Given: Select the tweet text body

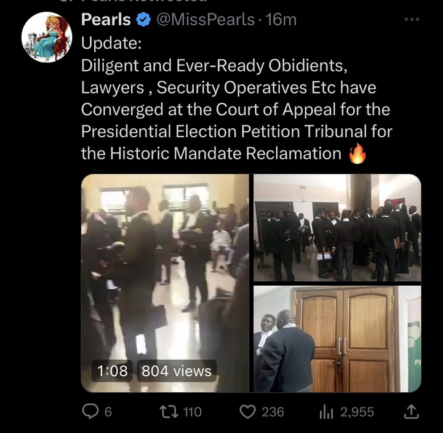Looking at the screenshot, I should click(x=237, y=98).
